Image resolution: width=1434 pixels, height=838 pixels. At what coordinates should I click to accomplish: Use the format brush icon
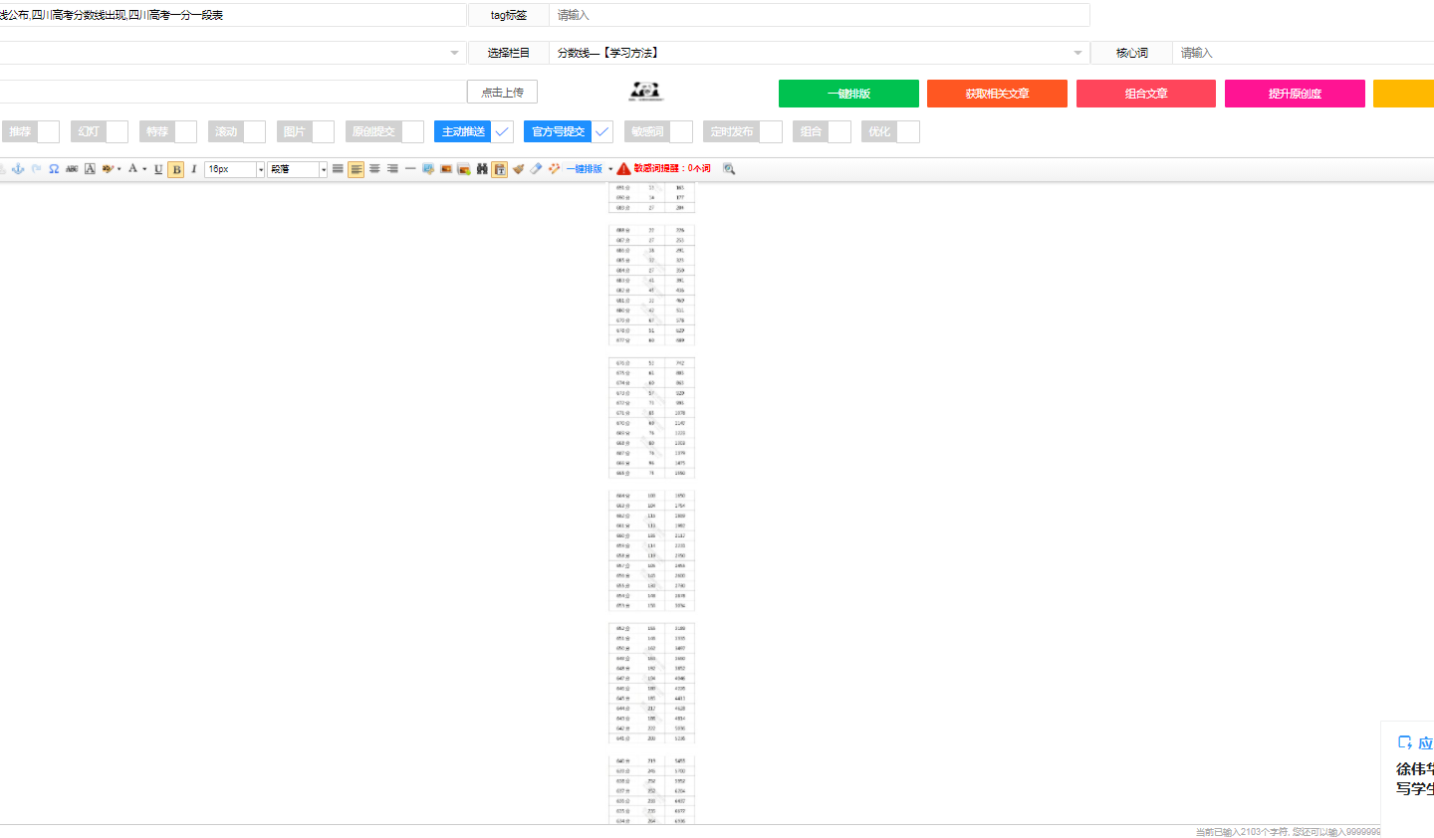click(x=519, y=169)
